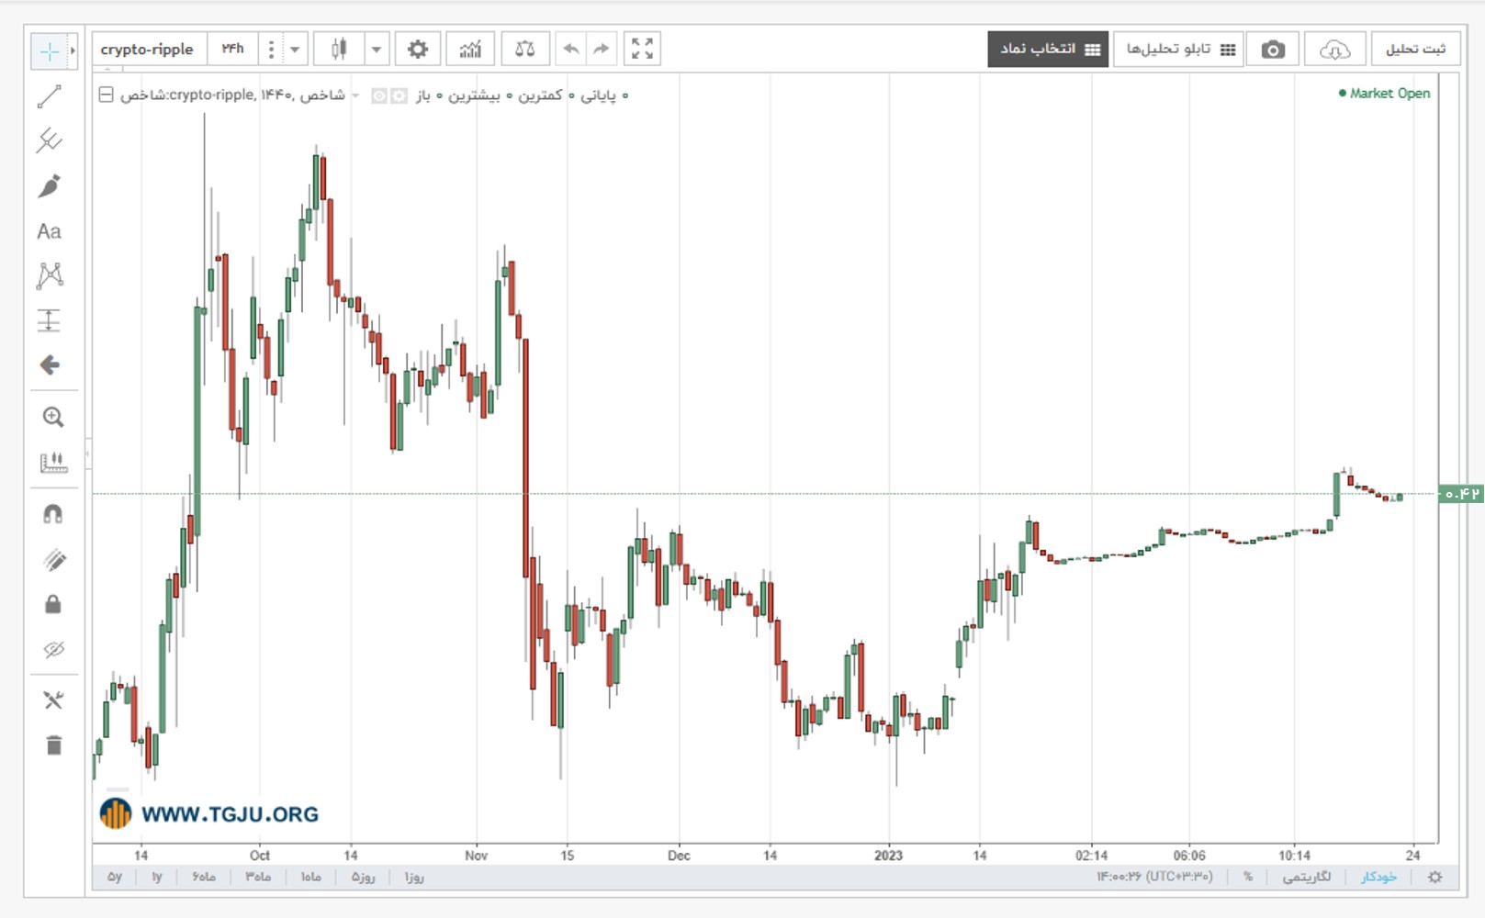
Task: Toggle لگاریتمی logarithmic scale
Action: tap(1306, 877)
